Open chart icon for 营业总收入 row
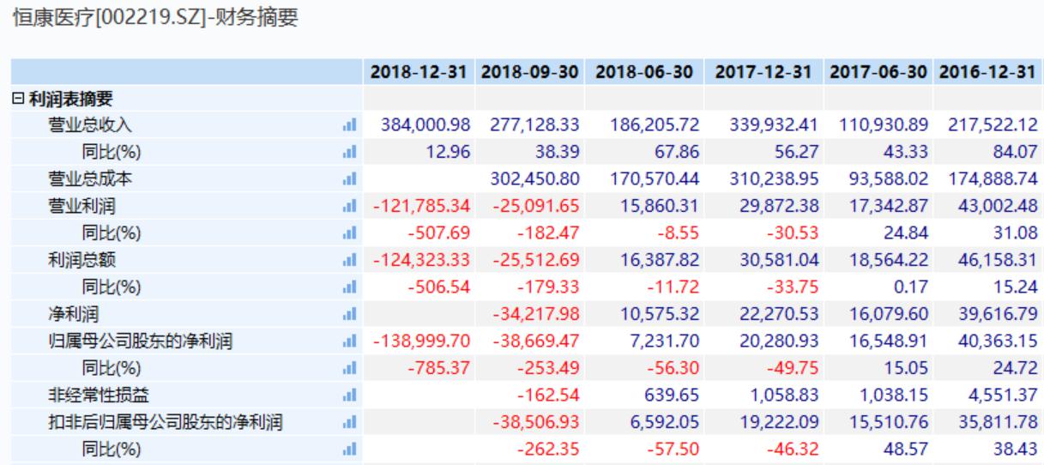The width and height of the screenshot is (1044, 465). 349,126
